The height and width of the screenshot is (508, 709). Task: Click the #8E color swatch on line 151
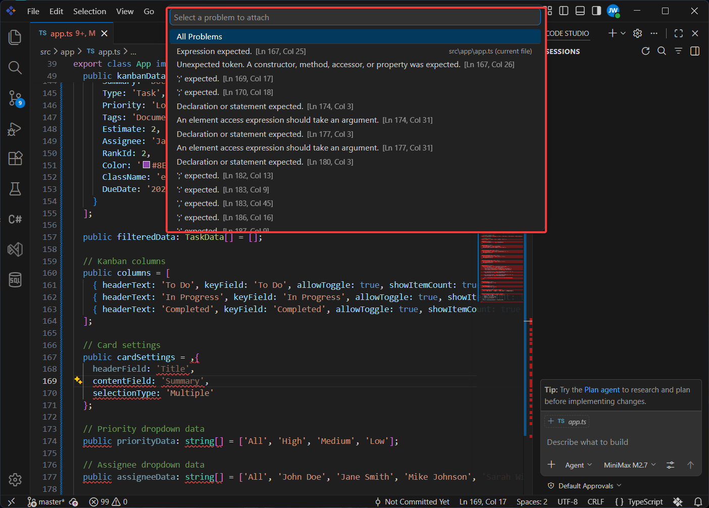(x=146, y=165)
